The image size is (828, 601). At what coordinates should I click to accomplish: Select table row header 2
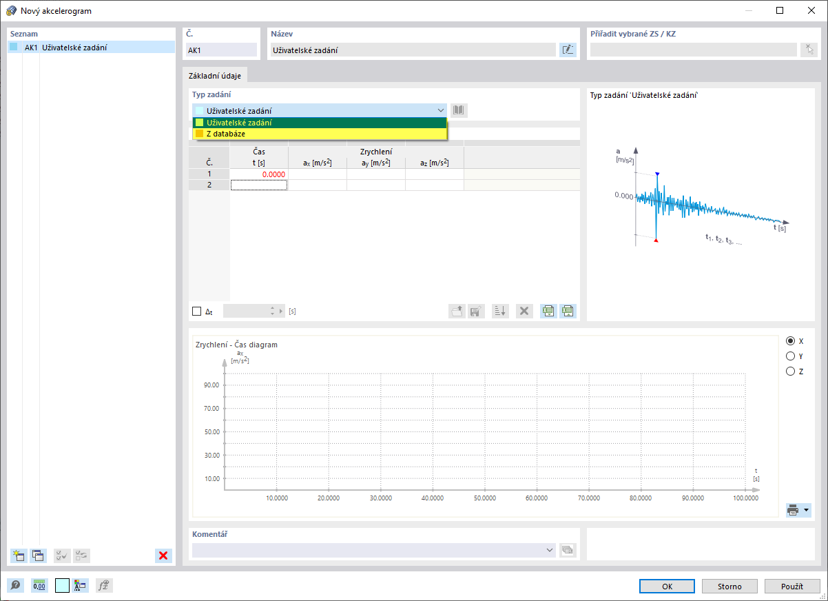(x=209, y=185)
